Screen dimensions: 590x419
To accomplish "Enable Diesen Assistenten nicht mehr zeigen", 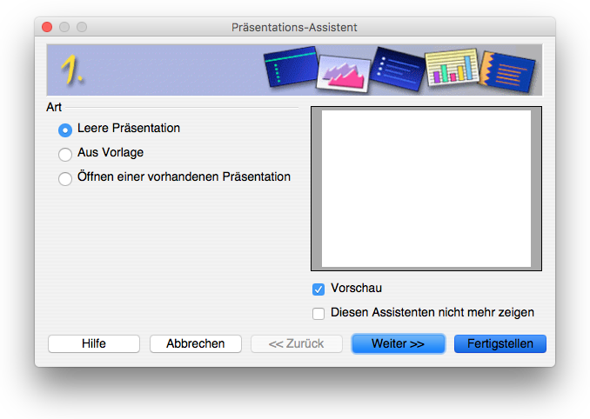I will [x=318, y=314].
